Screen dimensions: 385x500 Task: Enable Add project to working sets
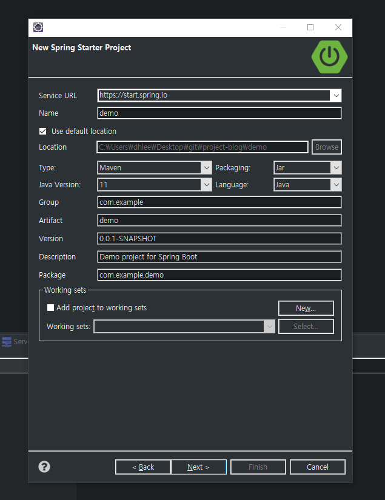[x=50, y=308]
